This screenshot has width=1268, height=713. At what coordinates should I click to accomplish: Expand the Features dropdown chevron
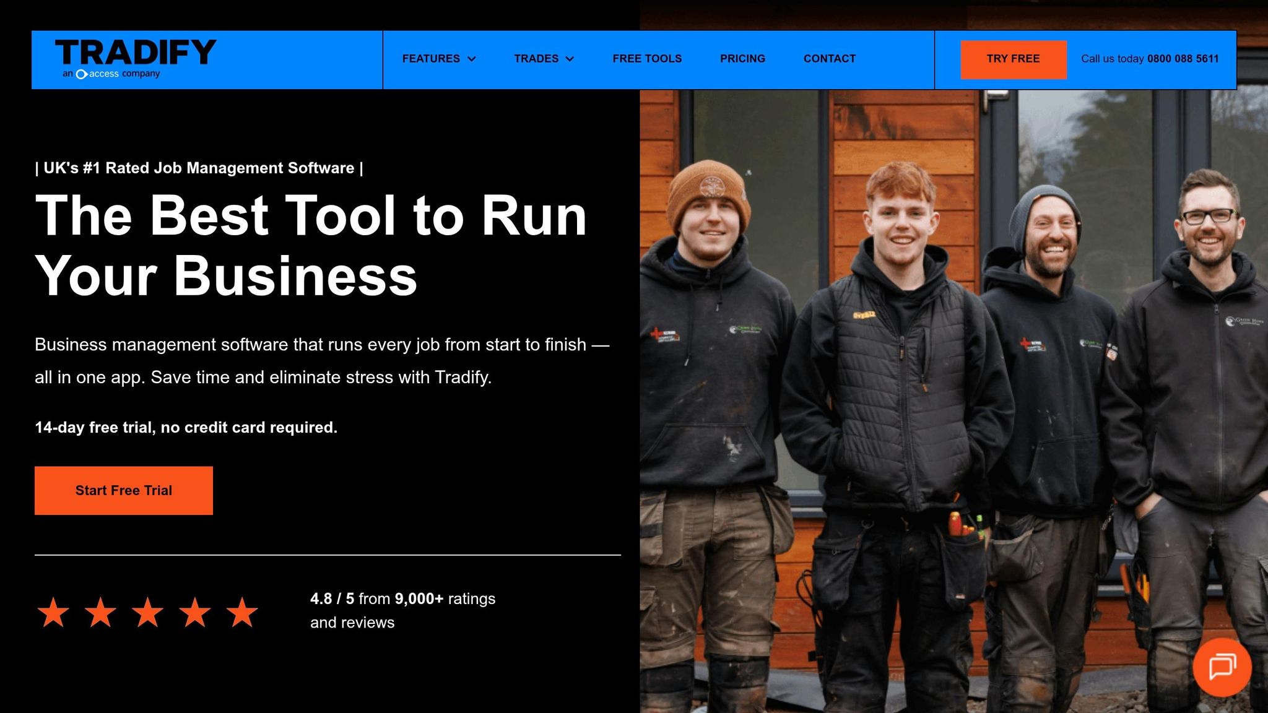[x=472, y=59]
